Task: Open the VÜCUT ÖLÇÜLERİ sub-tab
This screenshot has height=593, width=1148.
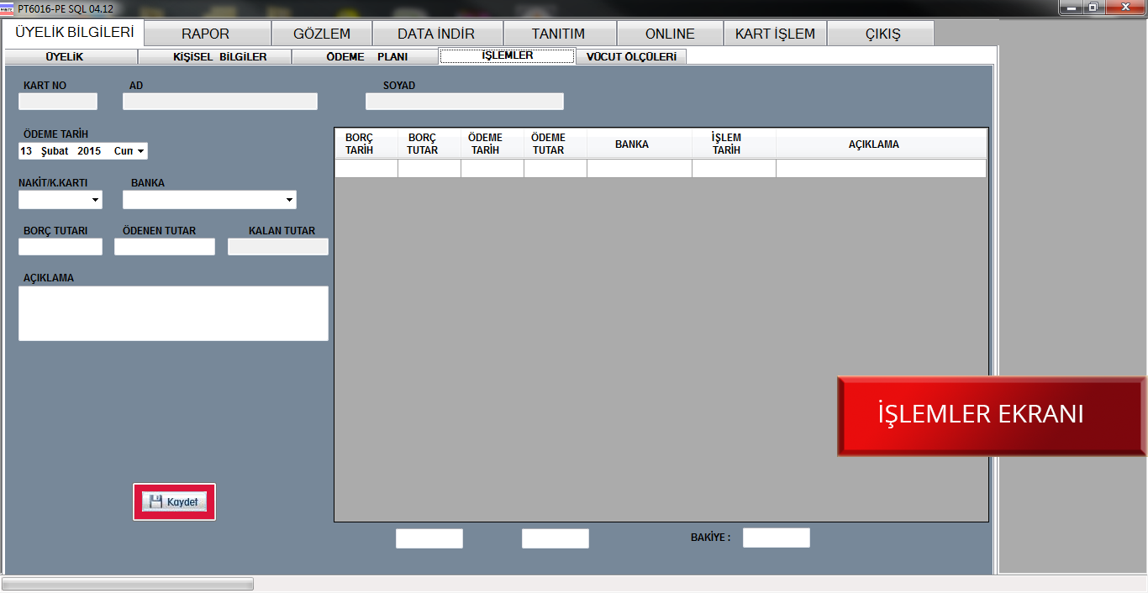Action: click(x=630, y=57)
